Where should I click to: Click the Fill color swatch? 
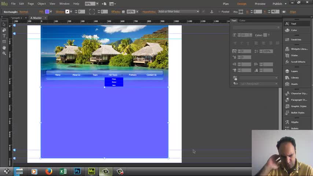point(47,12)
